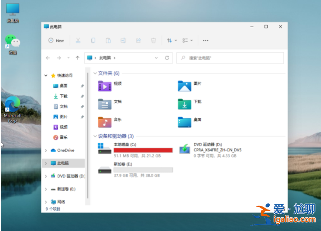The width and height of the screenshot is (321, 231).
Task: Click 此电脑 desktop shortcut icon
Action: click(x=12, y=12)
